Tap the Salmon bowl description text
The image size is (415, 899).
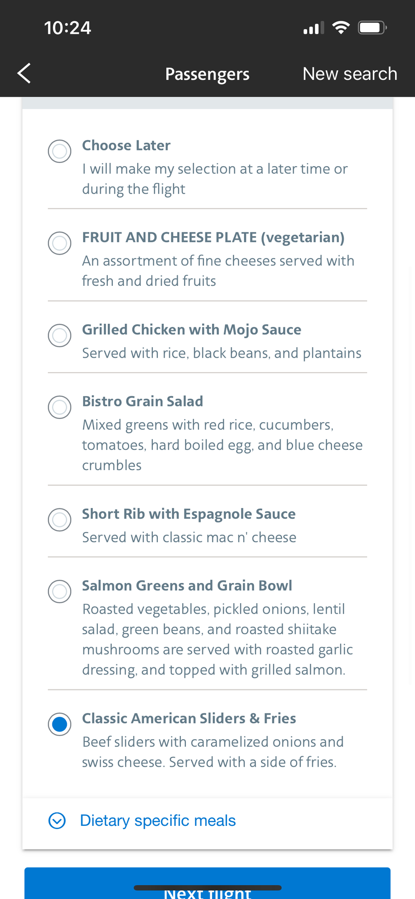click(x=217, y=639)
